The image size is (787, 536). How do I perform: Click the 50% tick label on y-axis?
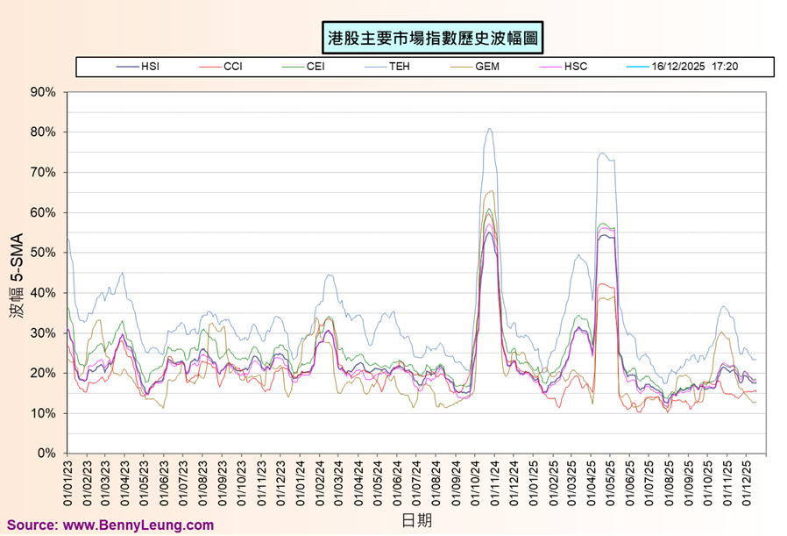43,253
